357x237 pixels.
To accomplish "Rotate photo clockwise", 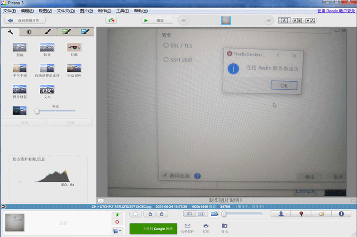I will pyautogui.click(x=162, y=214).
